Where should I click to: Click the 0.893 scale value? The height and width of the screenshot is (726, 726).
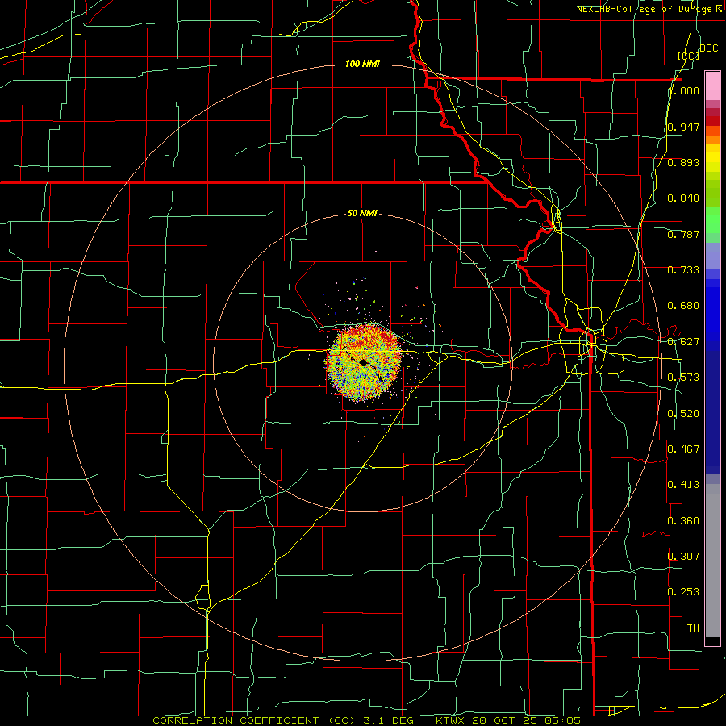(683, 162)
